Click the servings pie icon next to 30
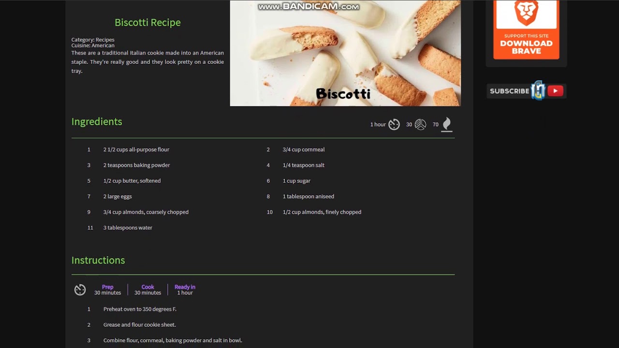Image resolution: width=619 pixels, height=348 pixels. pos(421,125)
